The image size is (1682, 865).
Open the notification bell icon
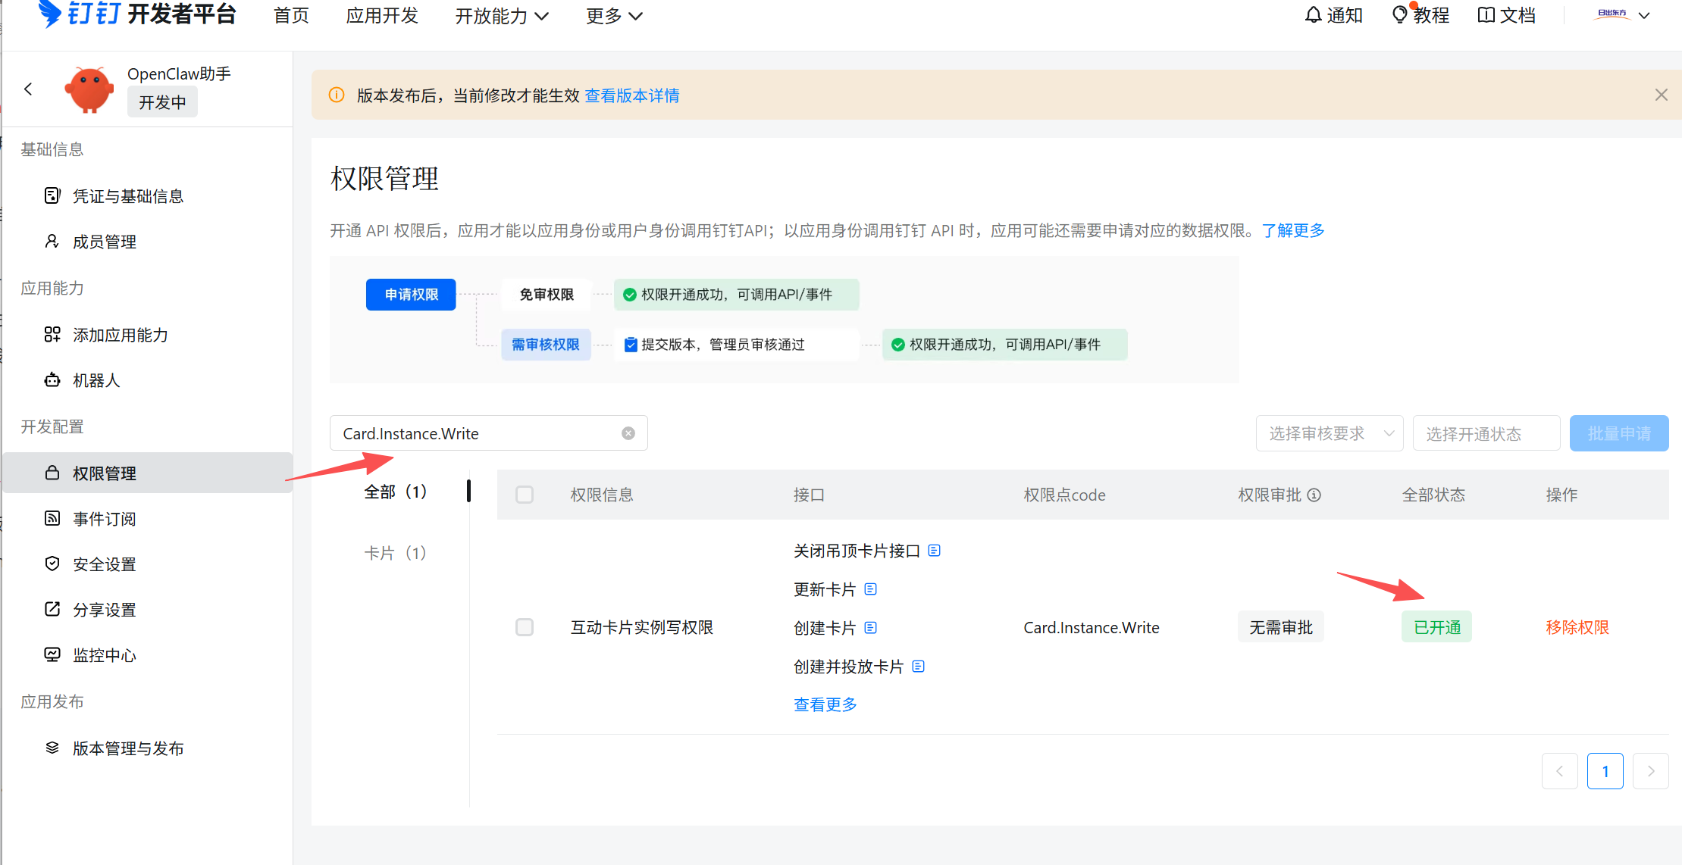(x=1313, y=15)
